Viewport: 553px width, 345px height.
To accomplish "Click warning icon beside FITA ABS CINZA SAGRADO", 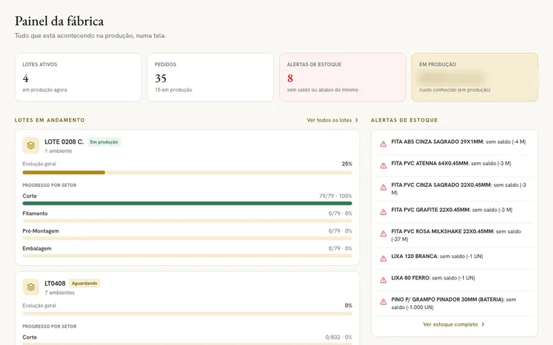I will coord(383,144).
